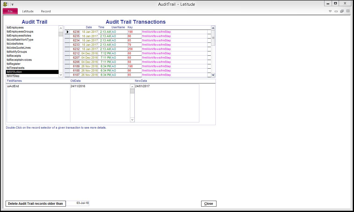Restore down the inner document window
Image resolution: width=354 pixels, height=212 pixels.
pos(342,11)
